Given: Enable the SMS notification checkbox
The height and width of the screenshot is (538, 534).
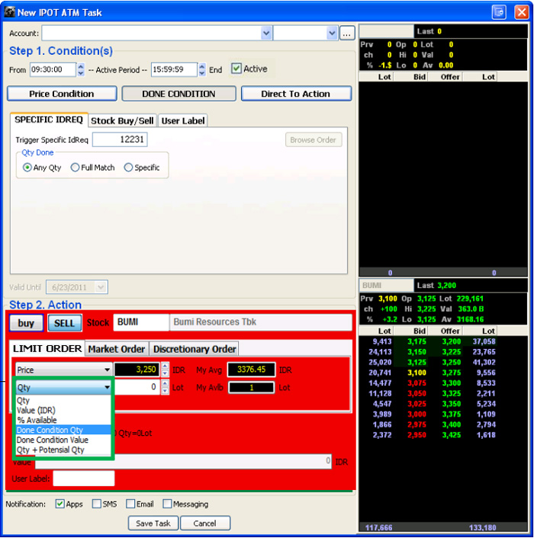Looking at the screenshot, I should coord(97,504).
